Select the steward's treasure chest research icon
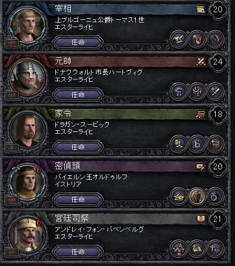The width and height of the screenshot is (235, 266). coord(214,144)
